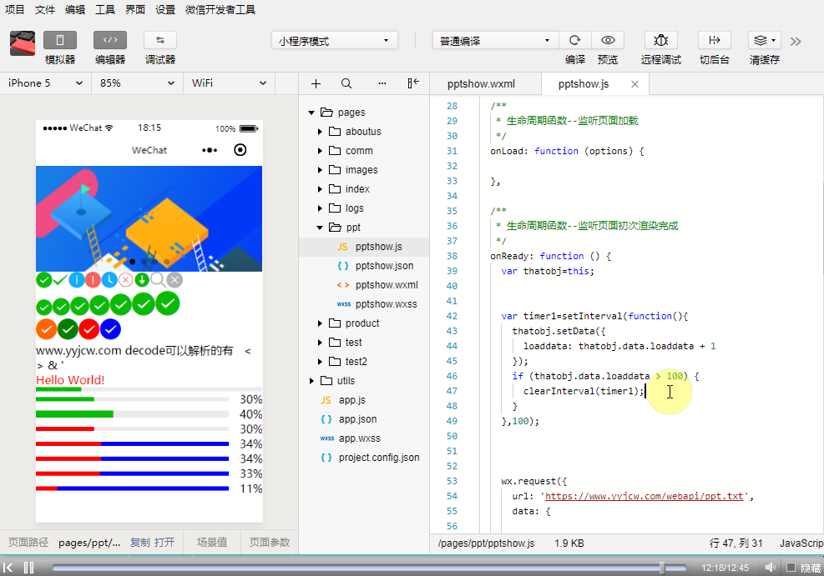This screenshot has width=824, height=576.
Task: Open the mini program mode (小程序模式) dropdown
Action: 334,40
